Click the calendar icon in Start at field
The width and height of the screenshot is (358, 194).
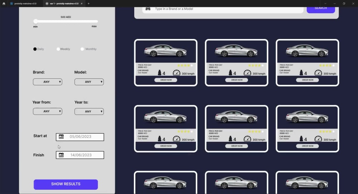(61, 136)
